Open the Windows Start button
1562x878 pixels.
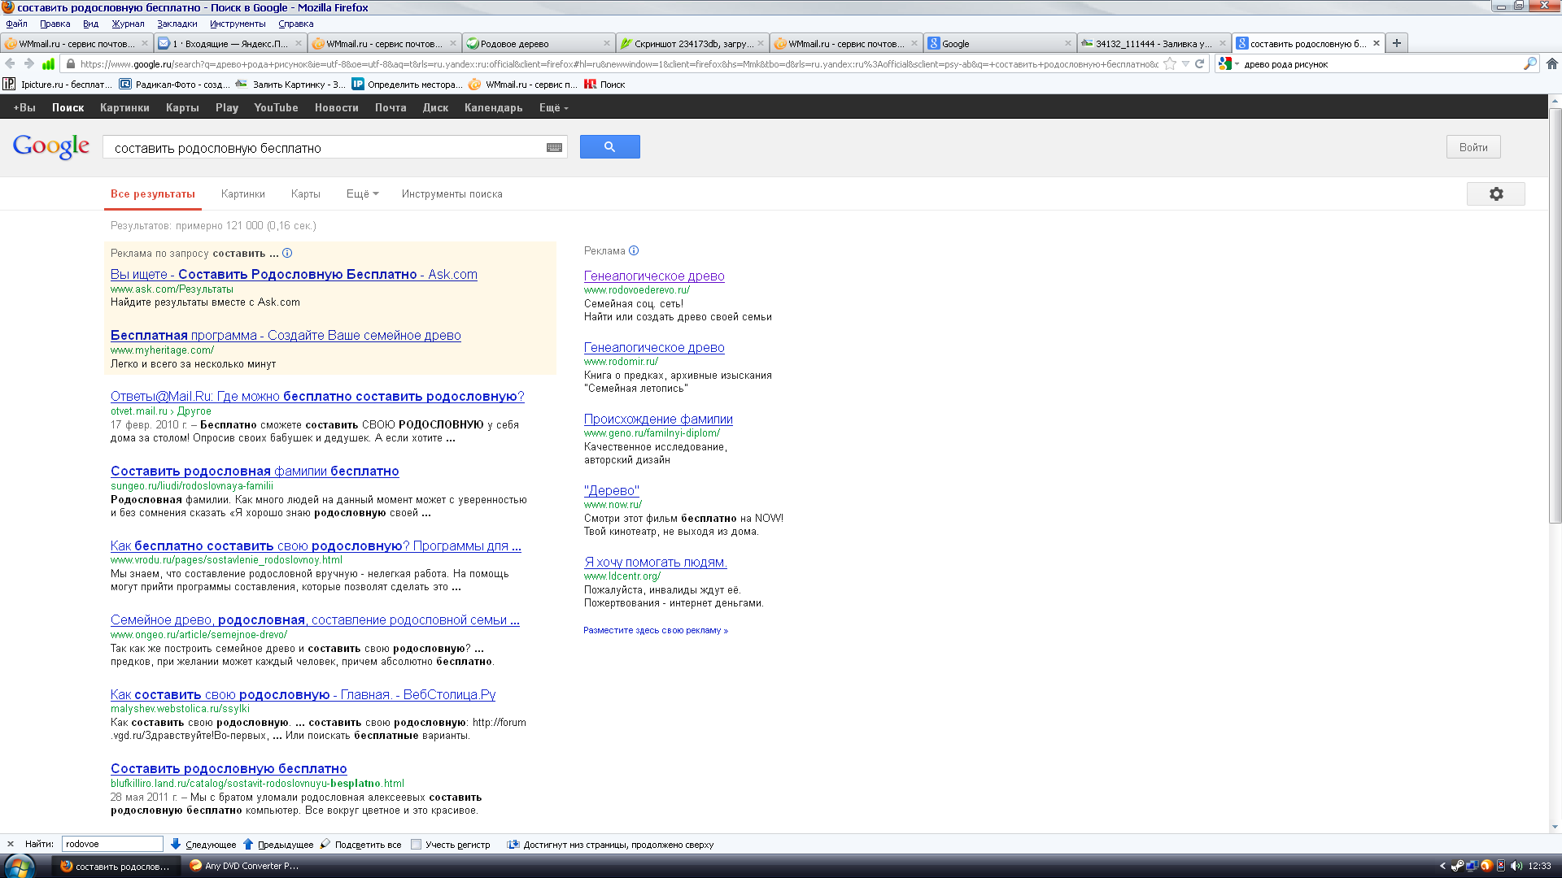click(x=18, y=866)
